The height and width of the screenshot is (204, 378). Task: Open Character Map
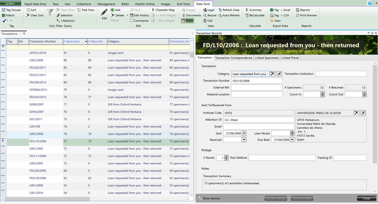163,10
